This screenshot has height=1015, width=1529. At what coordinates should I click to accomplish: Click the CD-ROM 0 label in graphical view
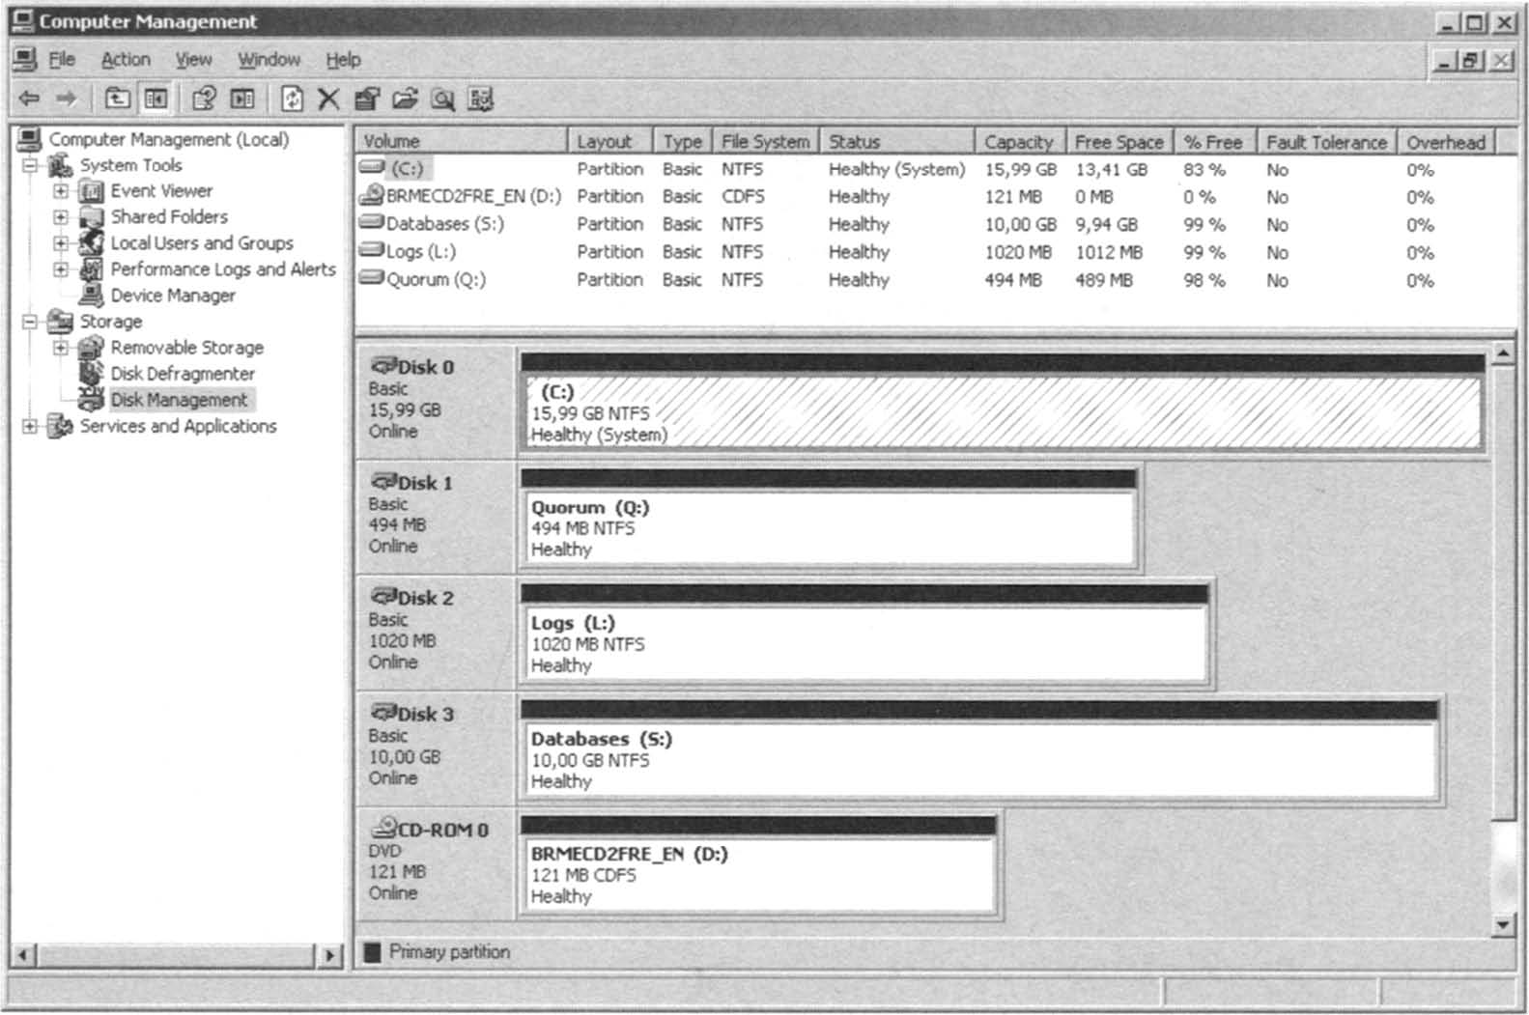pos(443,830)
